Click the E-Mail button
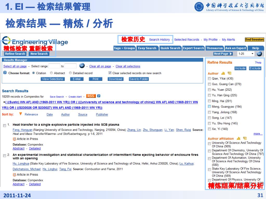The image size is (266, 199). click(x=77, y=79)
